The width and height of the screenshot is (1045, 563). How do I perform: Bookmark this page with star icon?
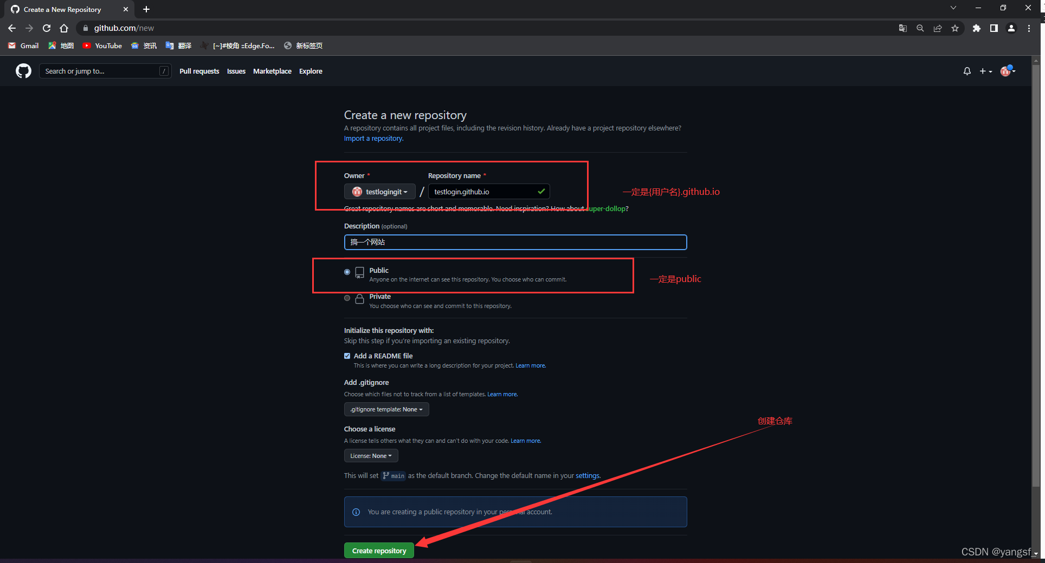[x=955, y=28]
